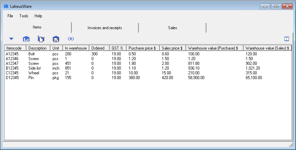Click the window resize grip at bottom-right
This screenshot has width=296, height=150.
(x=291, y=145)
